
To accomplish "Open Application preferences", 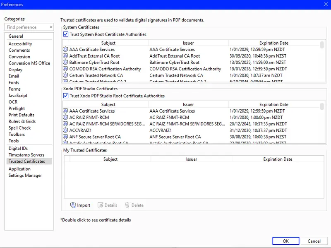I will (19, 169).
